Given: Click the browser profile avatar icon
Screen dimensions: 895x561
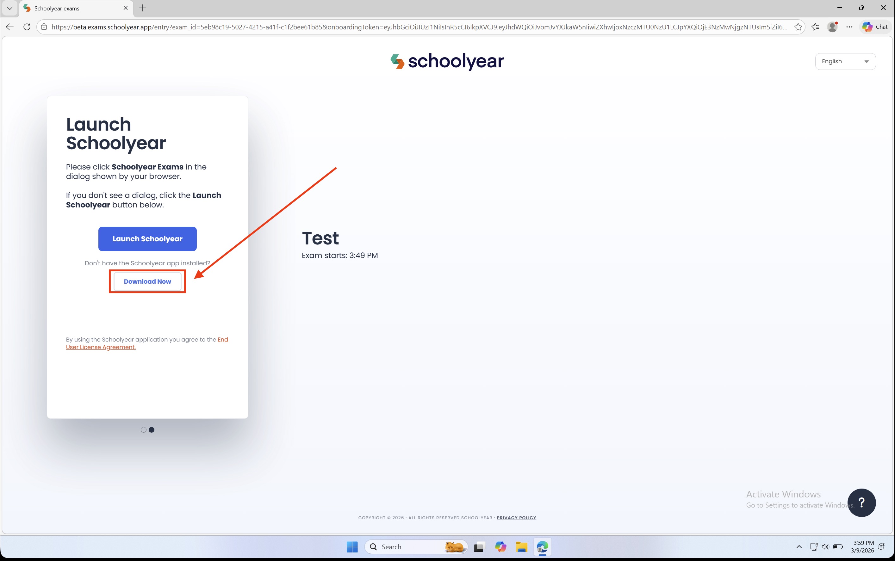Looking at the screenshot, I should click(x=832, y=27).
